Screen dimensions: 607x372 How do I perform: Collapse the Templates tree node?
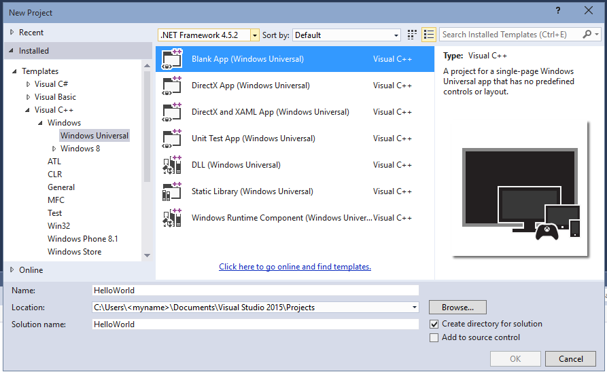[x=15, y=71]
